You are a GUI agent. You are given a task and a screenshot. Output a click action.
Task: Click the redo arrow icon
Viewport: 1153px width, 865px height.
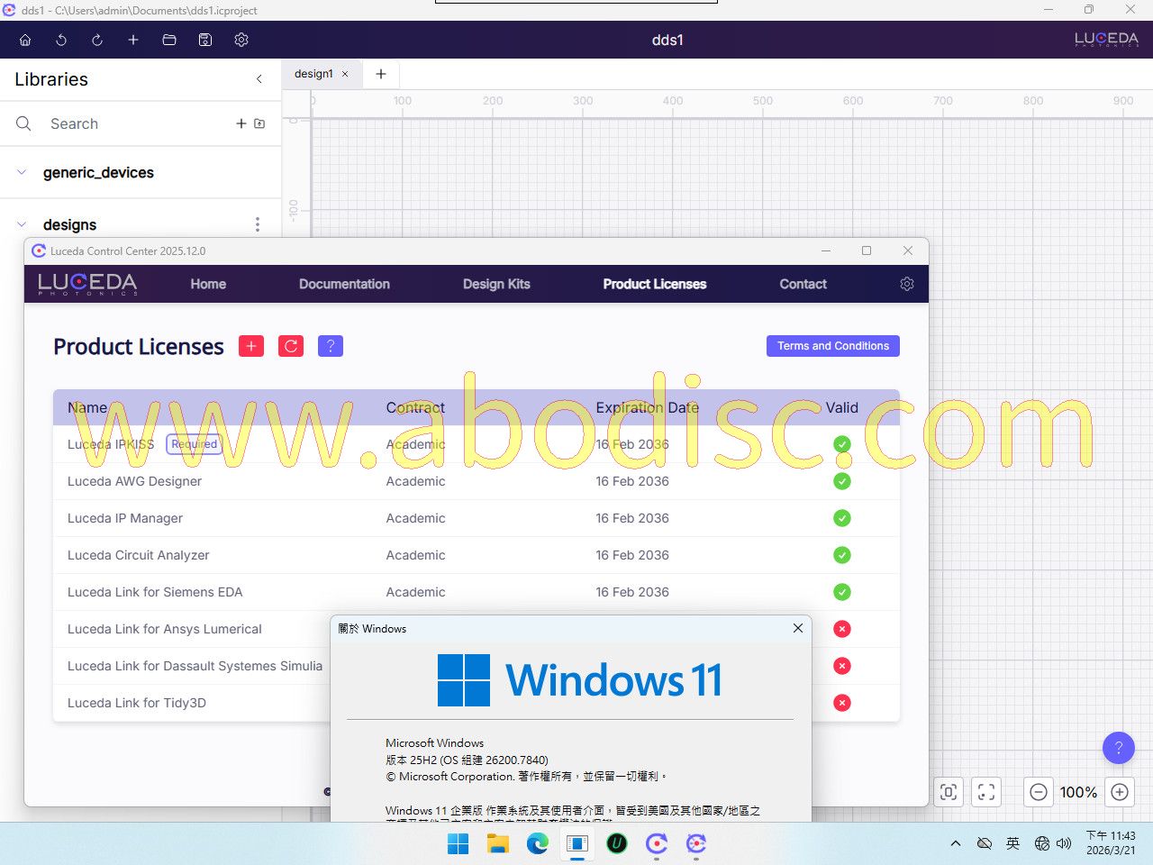pyautogui.click(x=97, y=40)
